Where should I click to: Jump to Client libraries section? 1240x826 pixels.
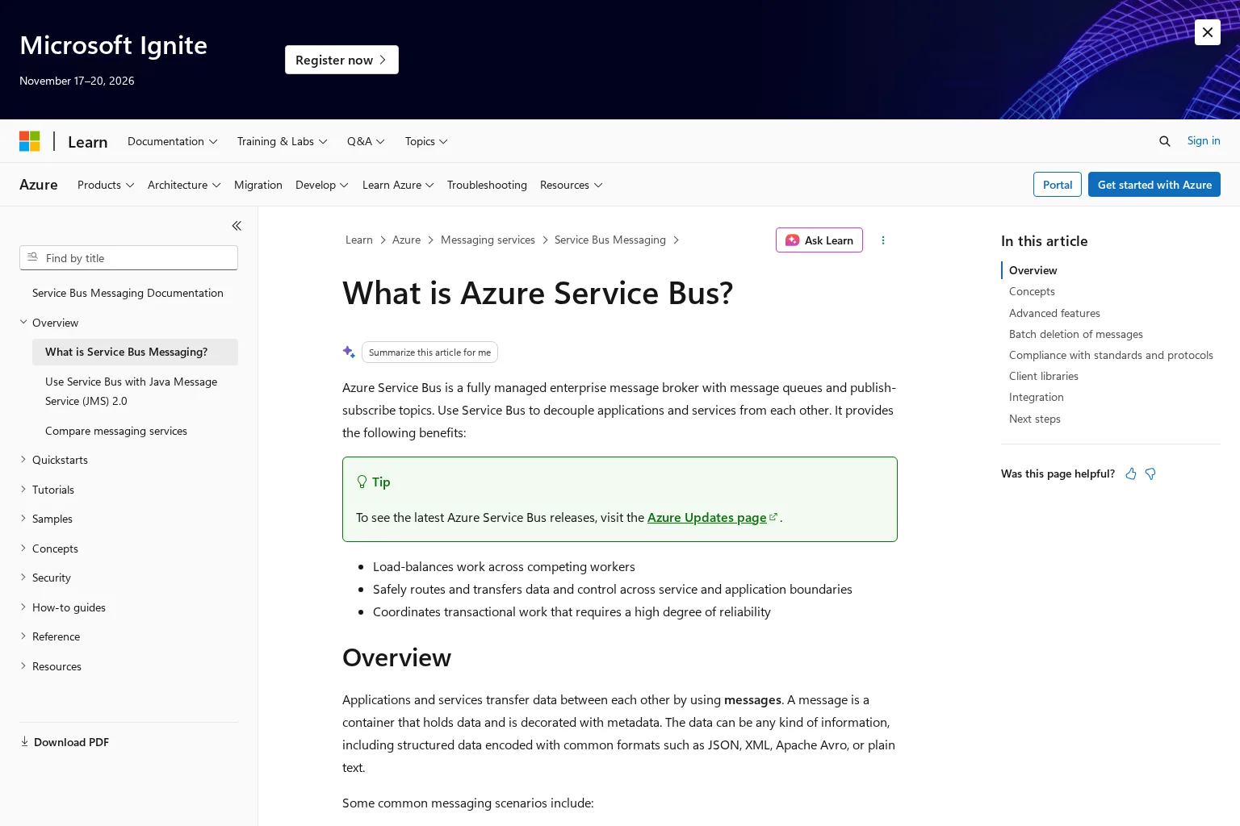(1043, 376)
